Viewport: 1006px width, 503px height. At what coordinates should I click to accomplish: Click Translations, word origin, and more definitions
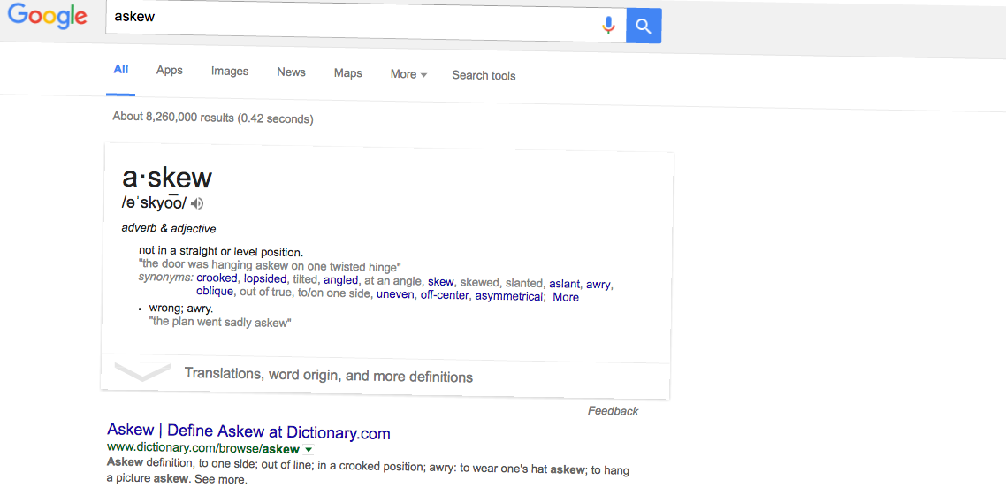point(329,376)
